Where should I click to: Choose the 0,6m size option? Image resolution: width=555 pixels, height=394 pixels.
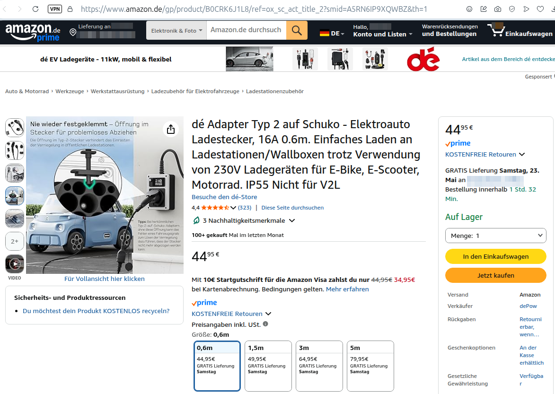click(217, 366)
